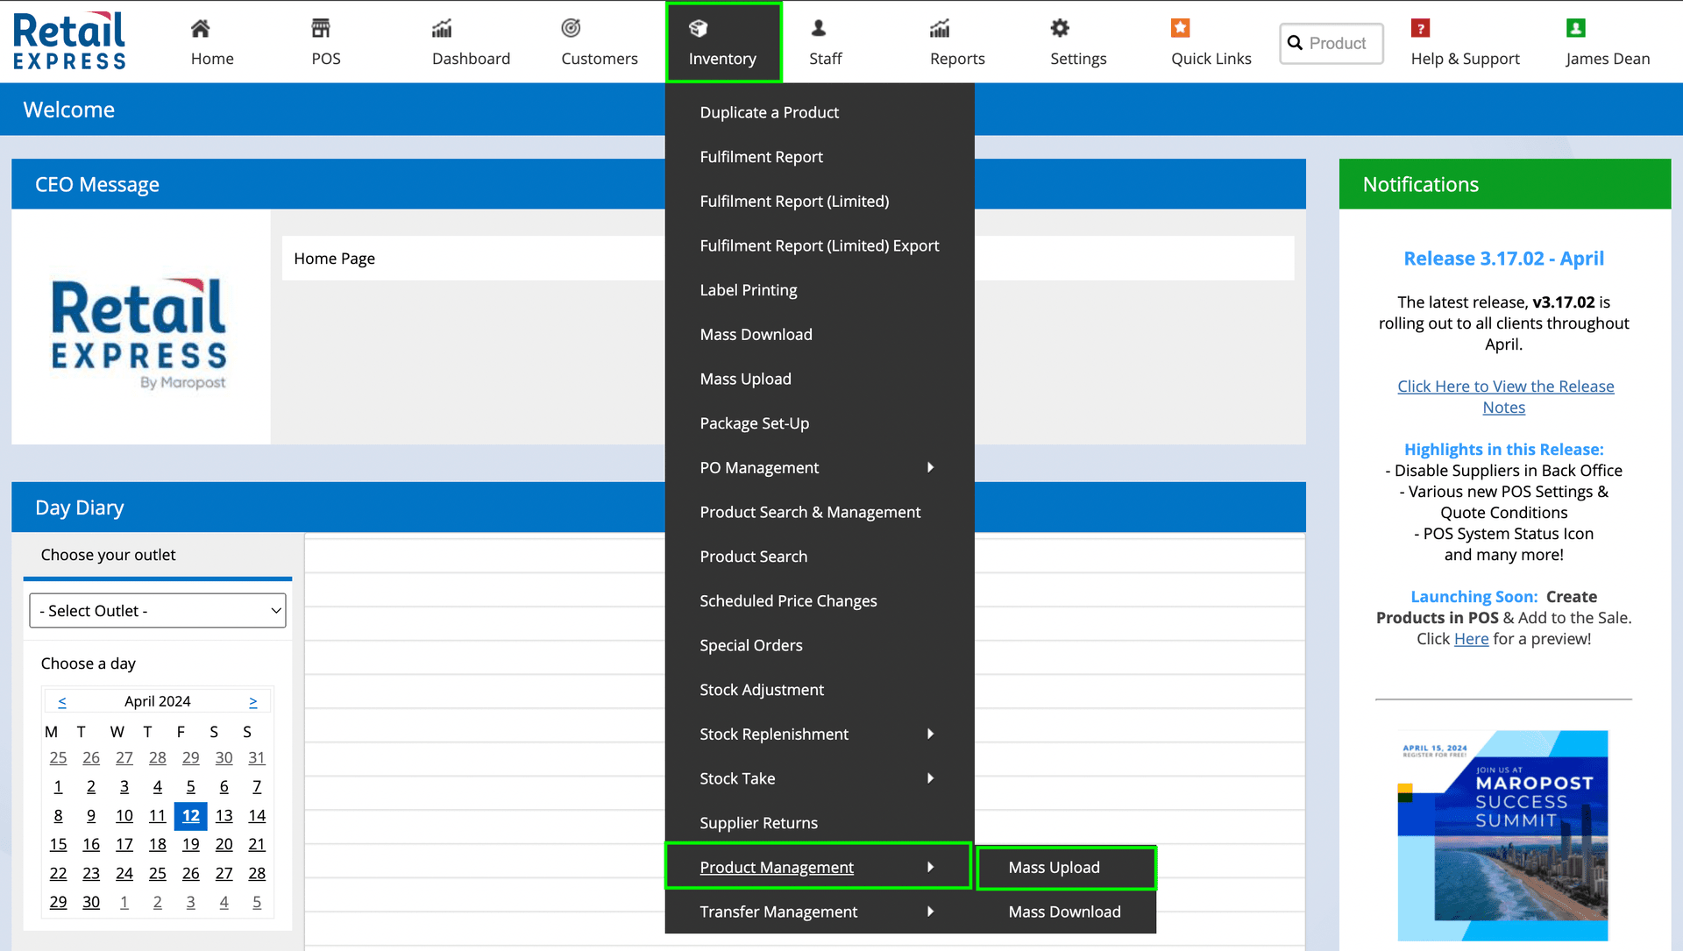Click March 31 in calendar
The width and height of the screenshot is (1683, 951).
[x=257, y=758]
